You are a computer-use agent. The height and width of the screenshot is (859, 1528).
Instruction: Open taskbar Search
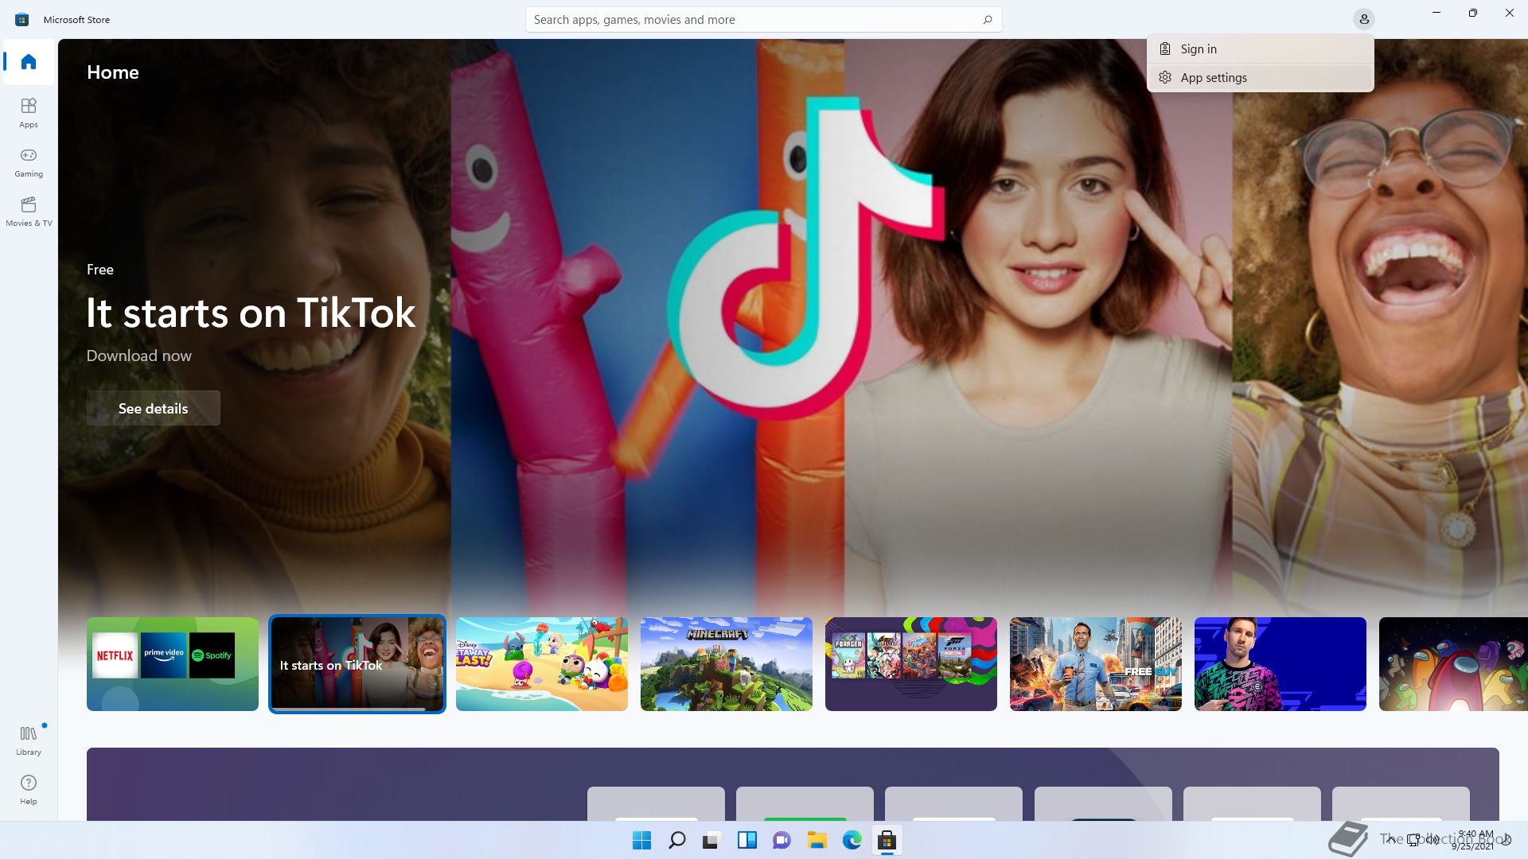676,840
